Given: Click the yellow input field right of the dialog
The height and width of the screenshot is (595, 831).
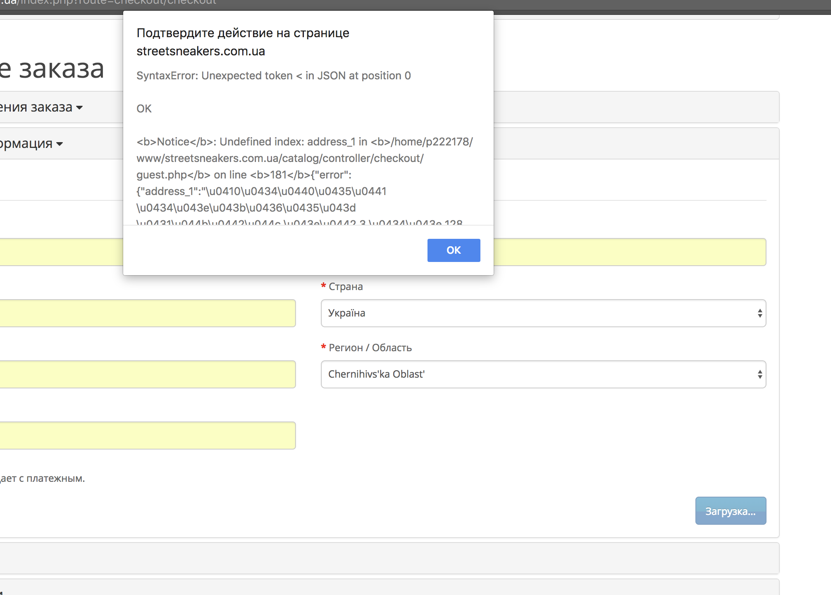Looking at the screenshot, I should tap(630, 252).
